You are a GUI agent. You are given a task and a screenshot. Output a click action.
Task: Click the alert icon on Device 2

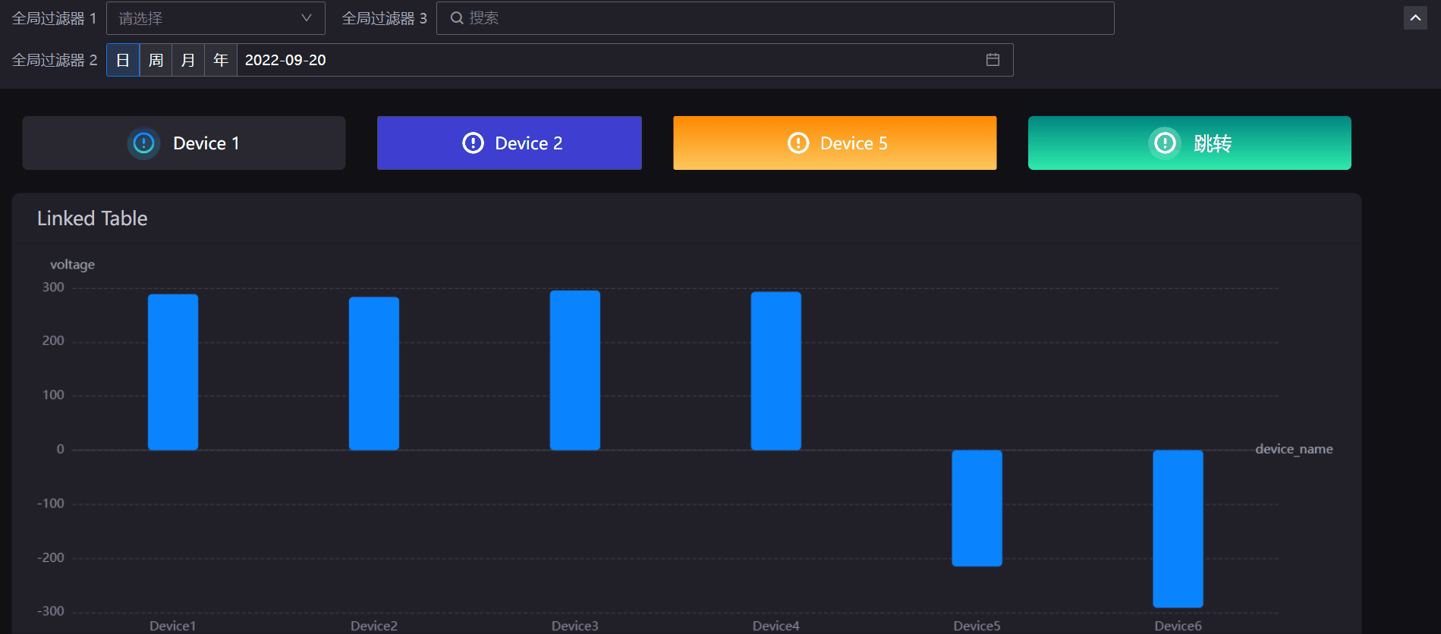click(x=473, y=143)
